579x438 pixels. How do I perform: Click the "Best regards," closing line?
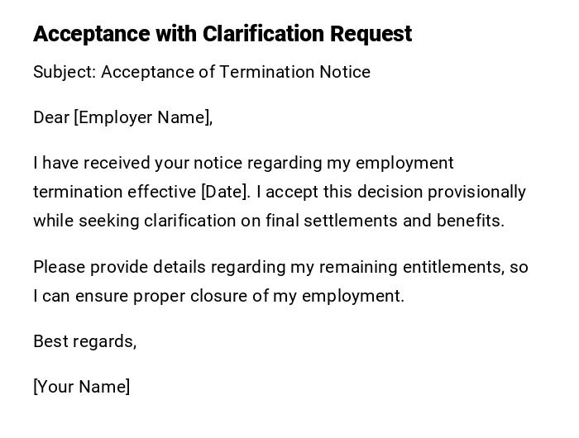click(84, 341)
